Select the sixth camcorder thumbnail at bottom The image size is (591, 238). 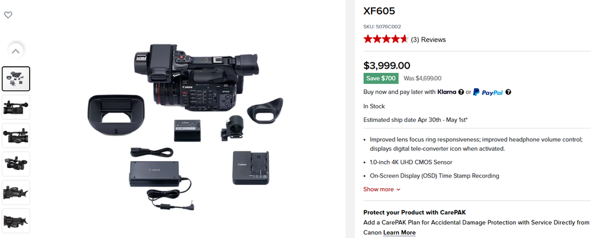click(x=16, y=221)
